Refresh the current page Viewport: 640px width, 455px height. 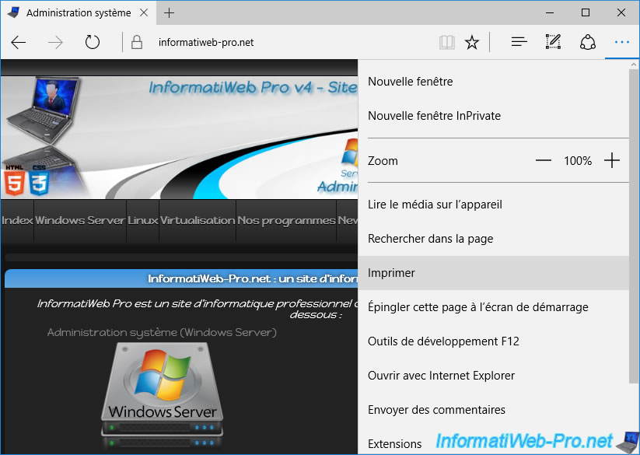pyautogui.click(x=93, y=42)
